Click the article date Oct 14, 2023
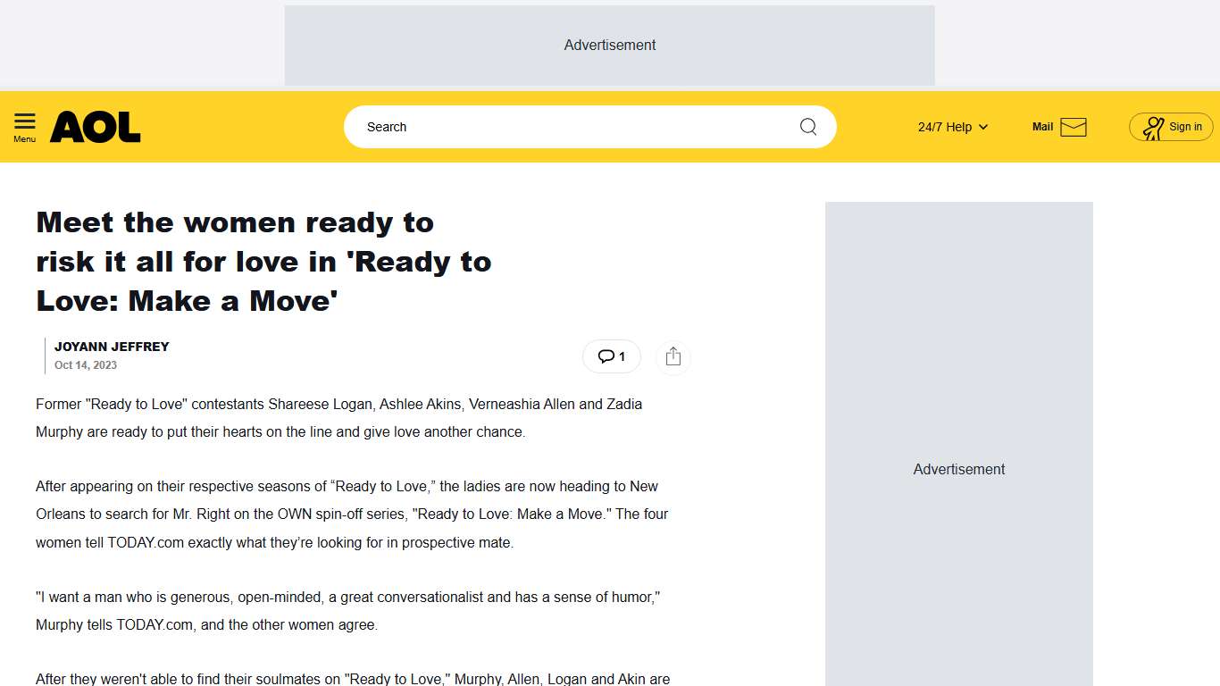The height and width of the screenshot is (686, 1220). (86, 364)
